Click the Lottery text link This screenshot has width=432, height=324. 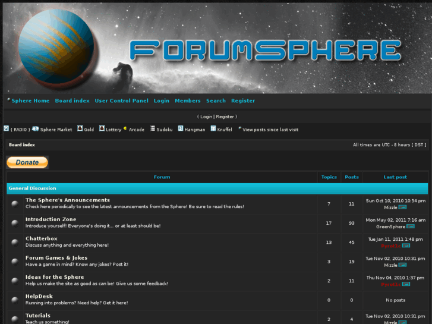113,130
